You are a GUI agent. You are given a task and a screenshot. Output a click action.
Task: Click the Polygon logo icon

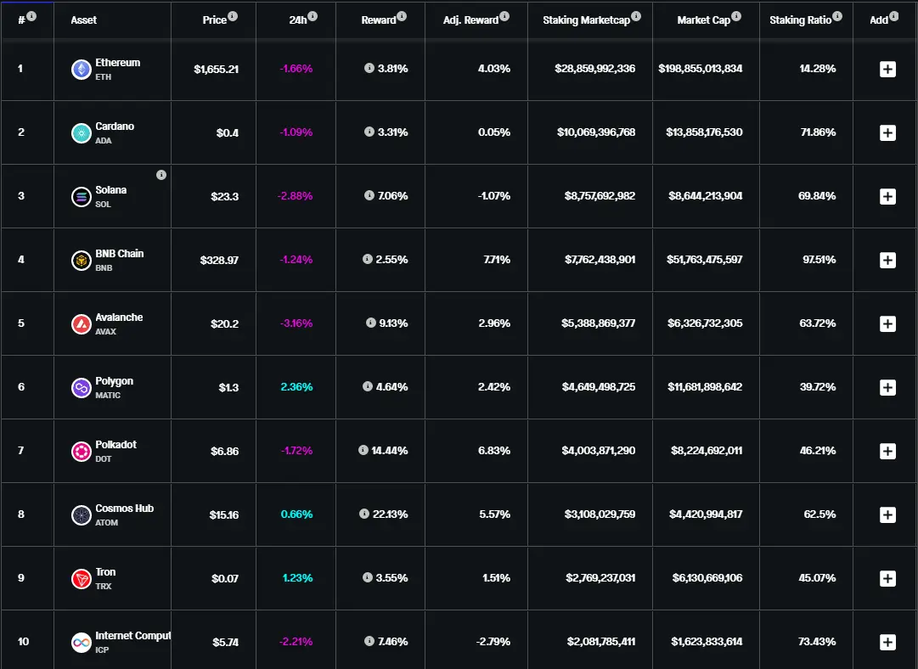[82, 388]
